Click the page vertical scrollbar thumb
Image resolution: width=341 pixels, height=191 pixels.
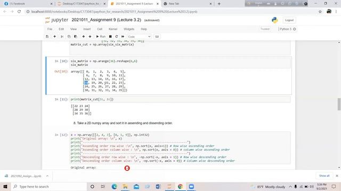(x=339, y=104)
